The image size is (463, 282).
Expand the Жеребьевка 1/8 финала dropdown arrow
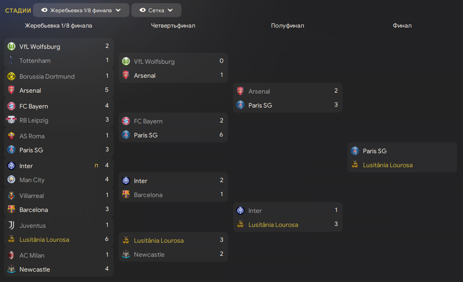point(118,10)
